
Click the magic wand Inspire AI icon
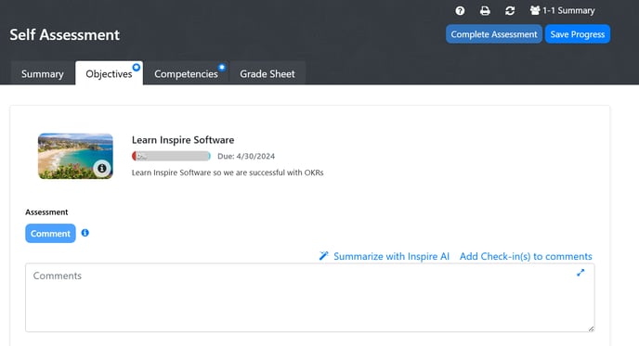(323, 256)
